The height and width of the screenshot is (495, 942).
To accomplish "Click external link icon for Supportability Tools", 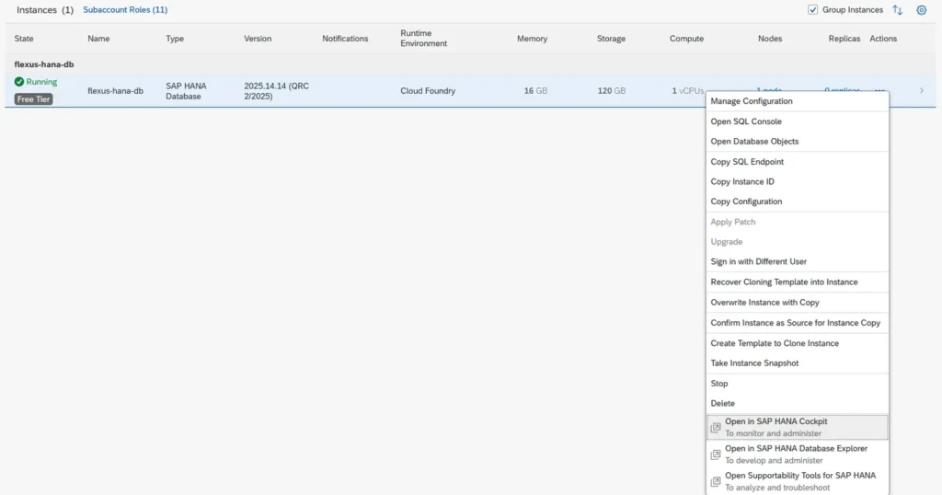I will coord(716,481).
